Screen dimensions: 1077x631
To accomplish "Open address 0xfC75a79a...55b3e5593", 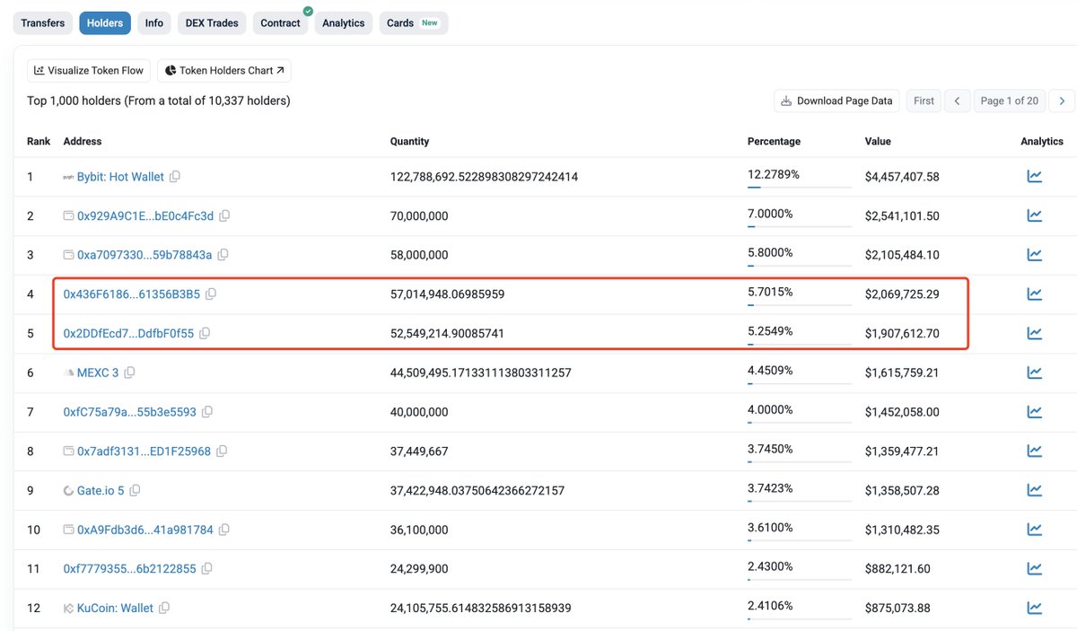I will click(x=130, y=412).
